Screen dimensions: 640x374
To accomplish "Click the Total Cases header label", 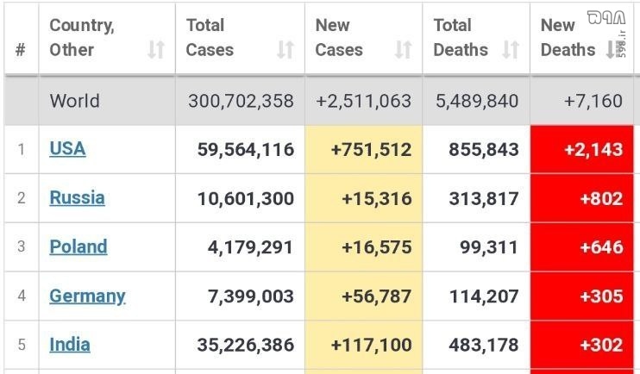I will point(210,38).
